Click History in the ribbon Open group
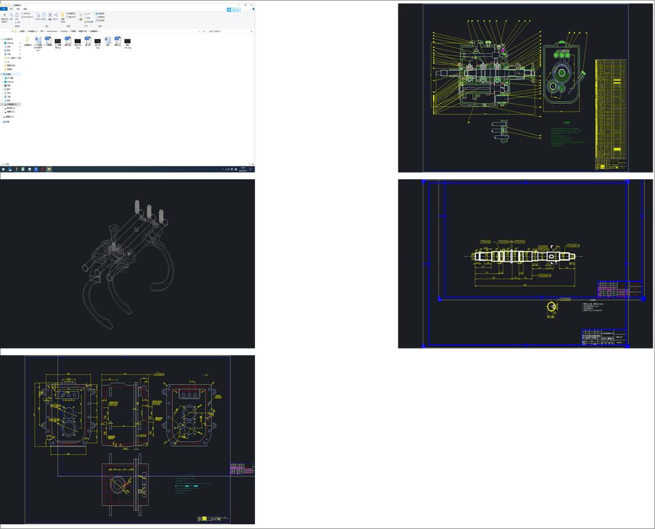655x529 pixels. (89, 22)
